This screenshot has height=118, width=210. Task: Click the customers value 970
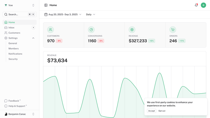click(x=51, y=41)
